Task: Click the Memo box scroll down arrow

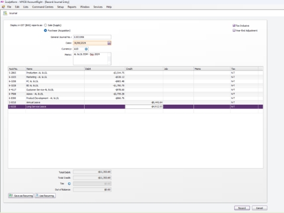Action: [109, 63]
